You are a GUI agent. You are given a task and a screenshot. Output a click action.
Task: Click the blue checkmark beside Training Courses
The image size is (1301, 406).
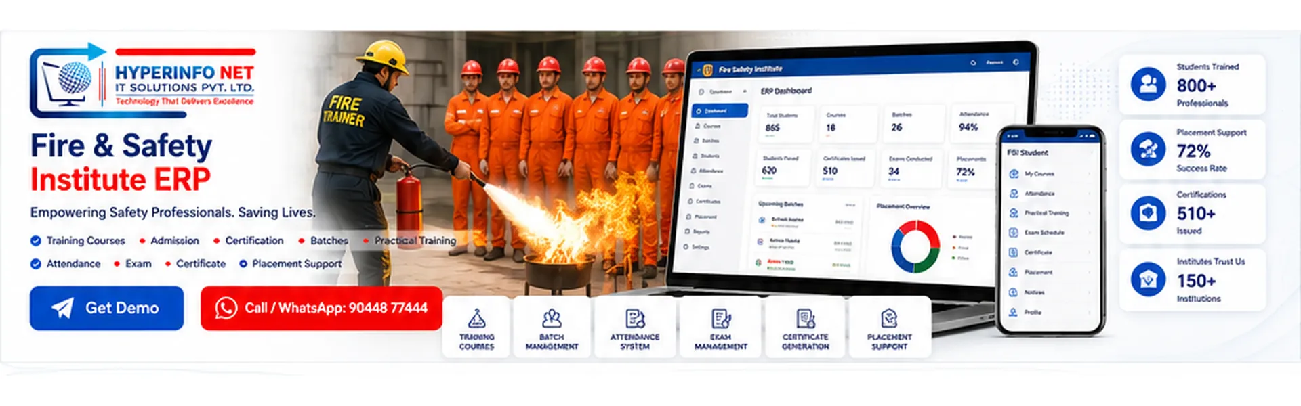coord(35,241)
